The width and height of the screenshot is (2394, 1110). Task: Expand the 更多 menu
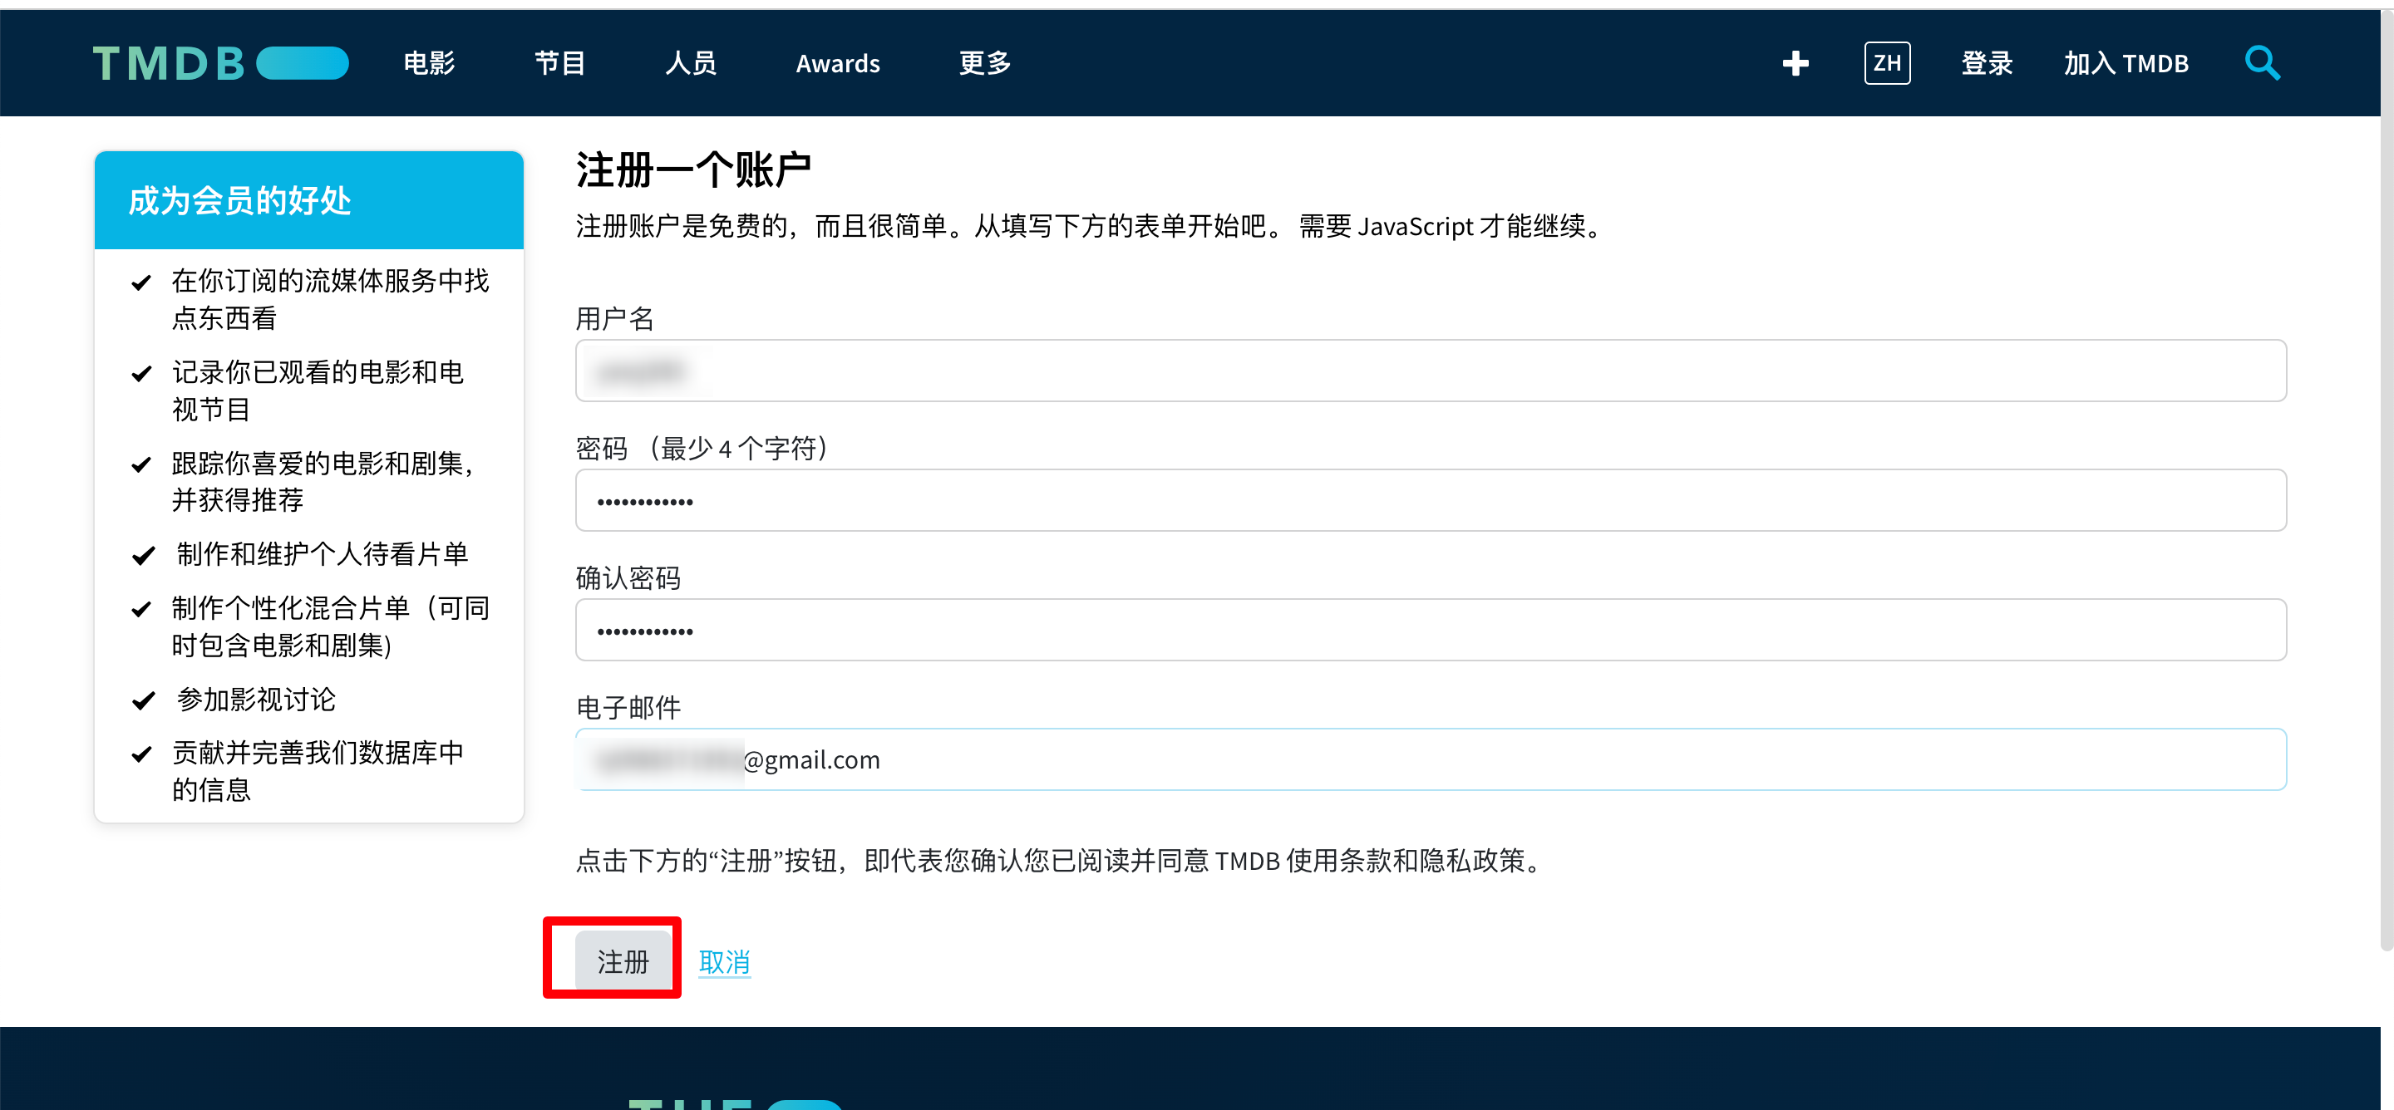click(984, 63)
